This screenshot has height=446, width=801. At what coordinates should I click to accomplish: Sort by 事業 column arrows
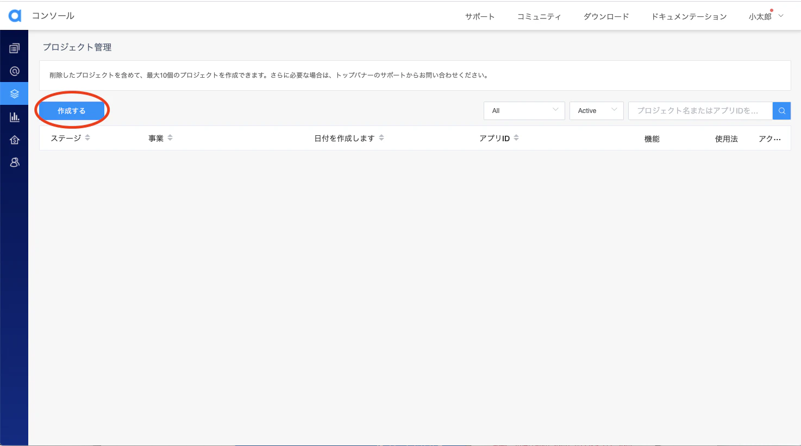pyautogui.click(x=170, y=138)
